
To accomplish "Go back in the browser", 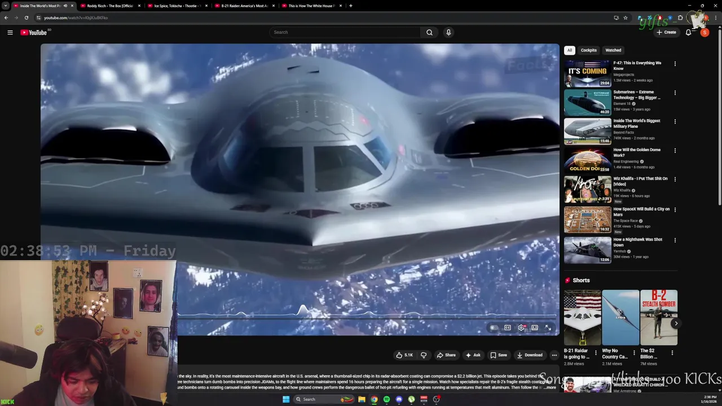I will click(6, 17).
